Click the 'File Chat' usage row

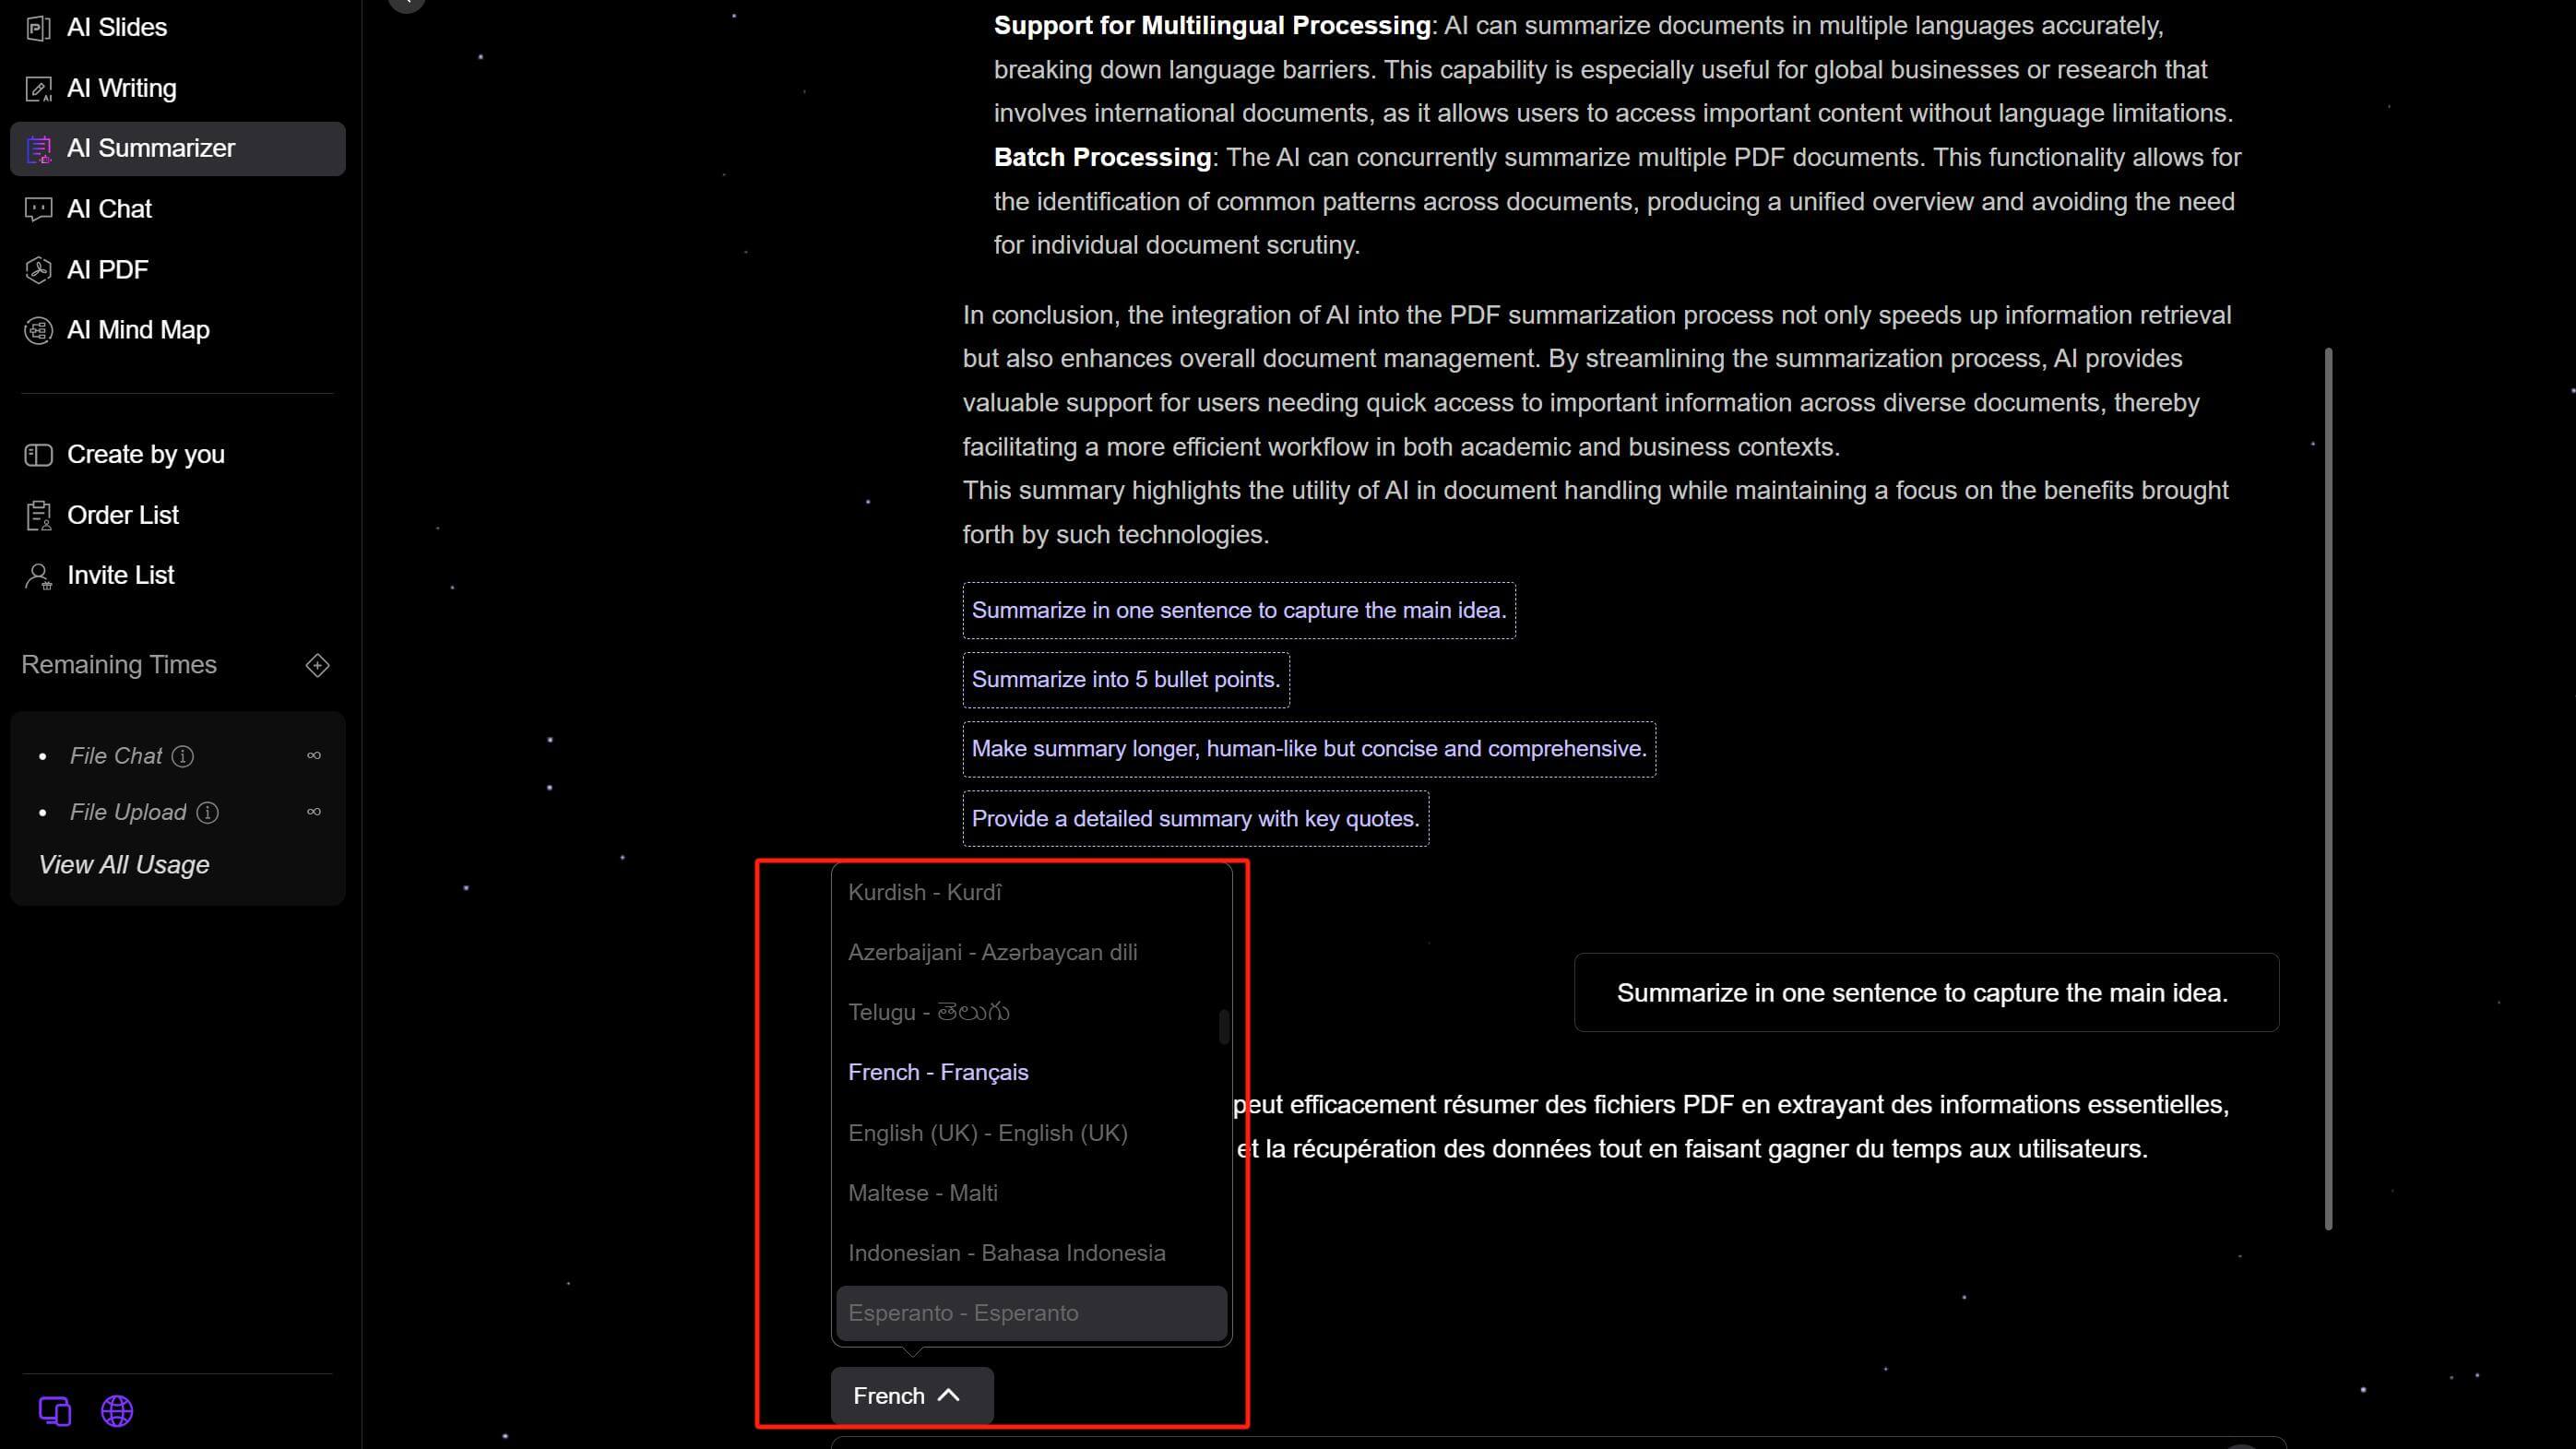tap(178, 757)
